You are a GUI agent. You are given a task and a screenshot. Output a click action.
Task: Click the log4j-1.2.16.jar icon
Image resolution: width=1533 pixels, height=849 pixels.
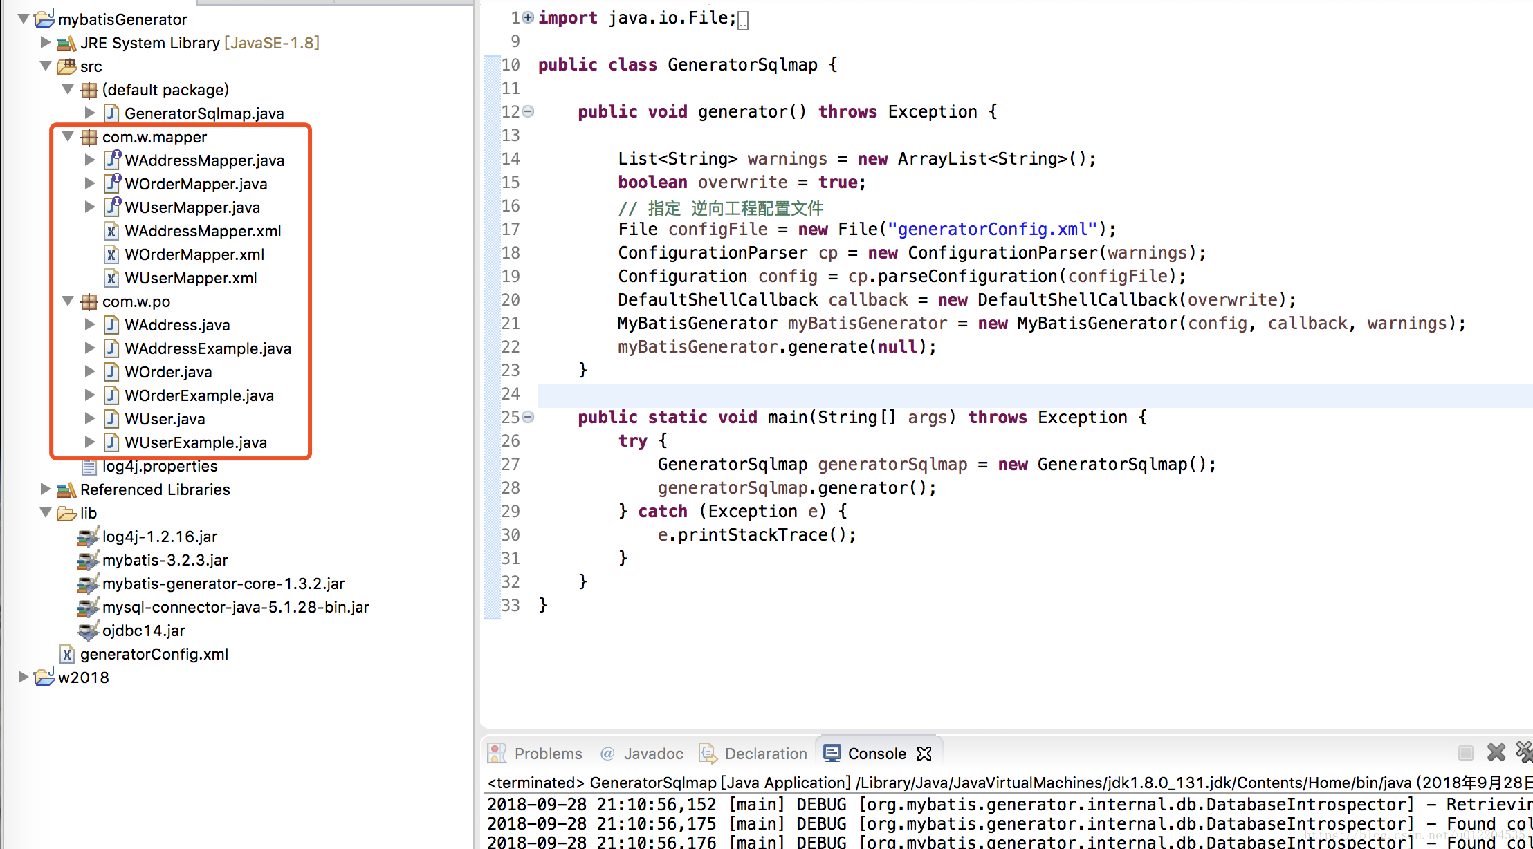click(x=88, y=537)
